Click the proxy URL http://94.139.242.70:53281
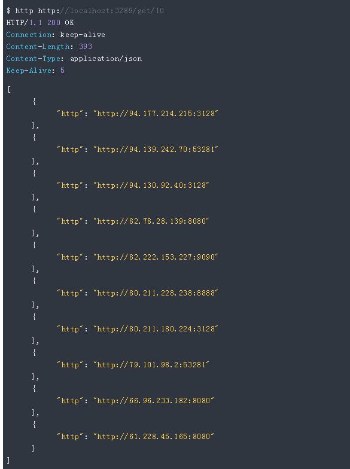Viewport: 350px width, 469px height. [156, 150]
